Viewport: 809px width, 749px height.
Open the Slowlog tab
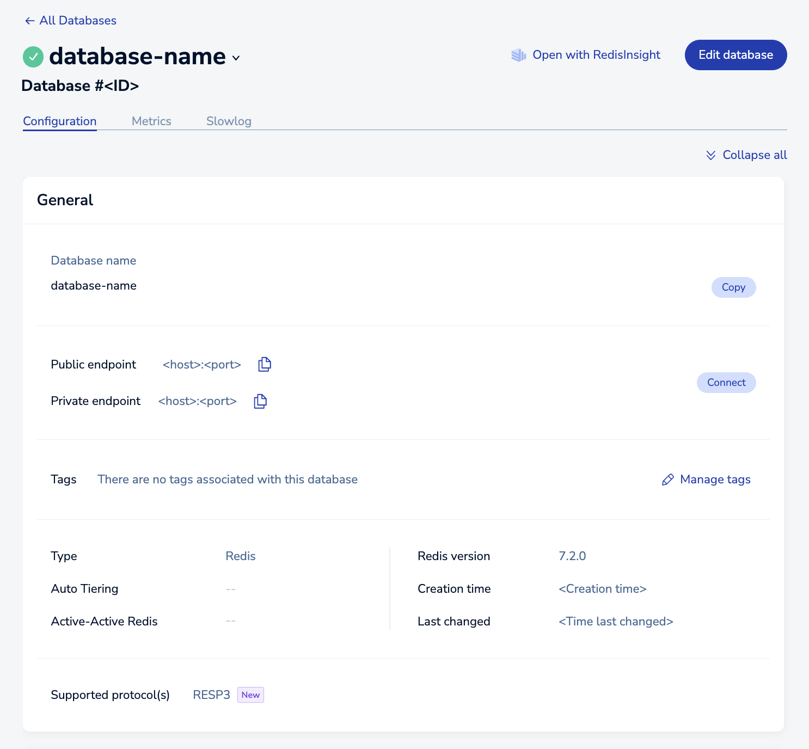click(229, 121)
